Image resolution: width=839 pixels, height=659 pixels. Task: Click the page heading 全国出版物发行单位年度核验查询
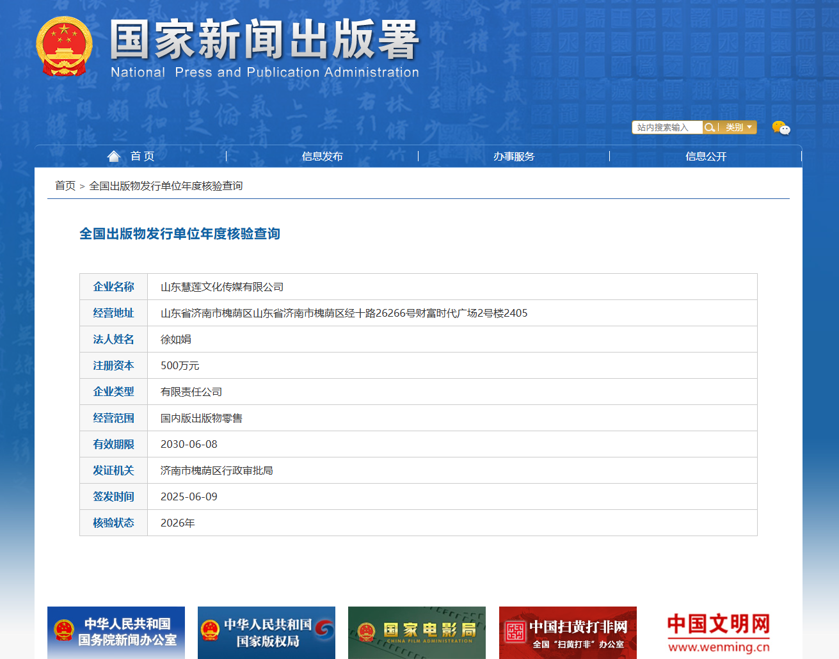coord(180,234)
